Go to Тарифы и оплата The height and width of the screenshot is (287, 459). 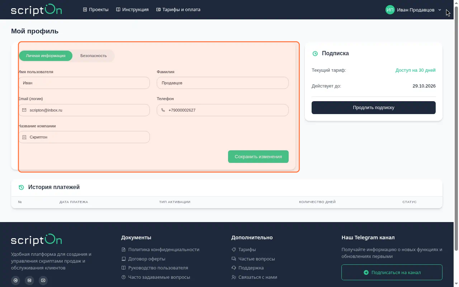point(178,10)
